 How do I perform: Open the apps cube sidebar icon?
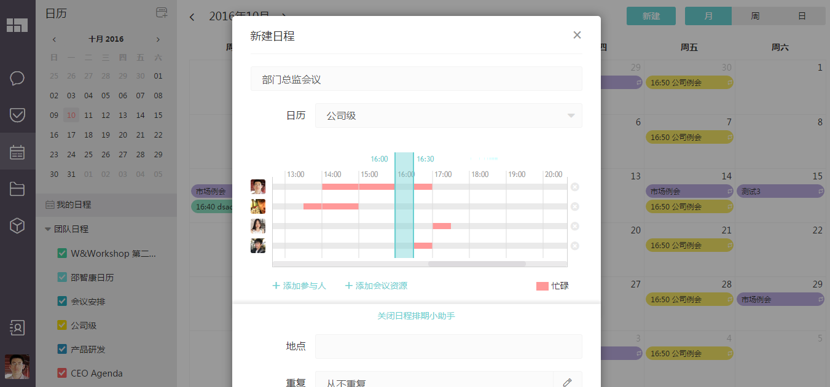coord(17,225)
